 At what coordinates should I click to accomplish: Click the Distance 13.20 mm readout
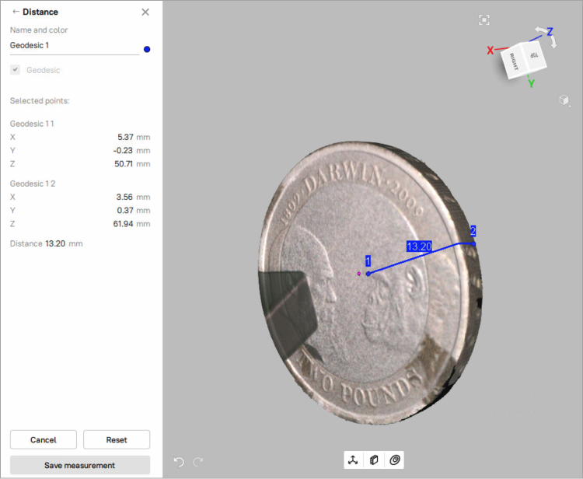[47, 243]
